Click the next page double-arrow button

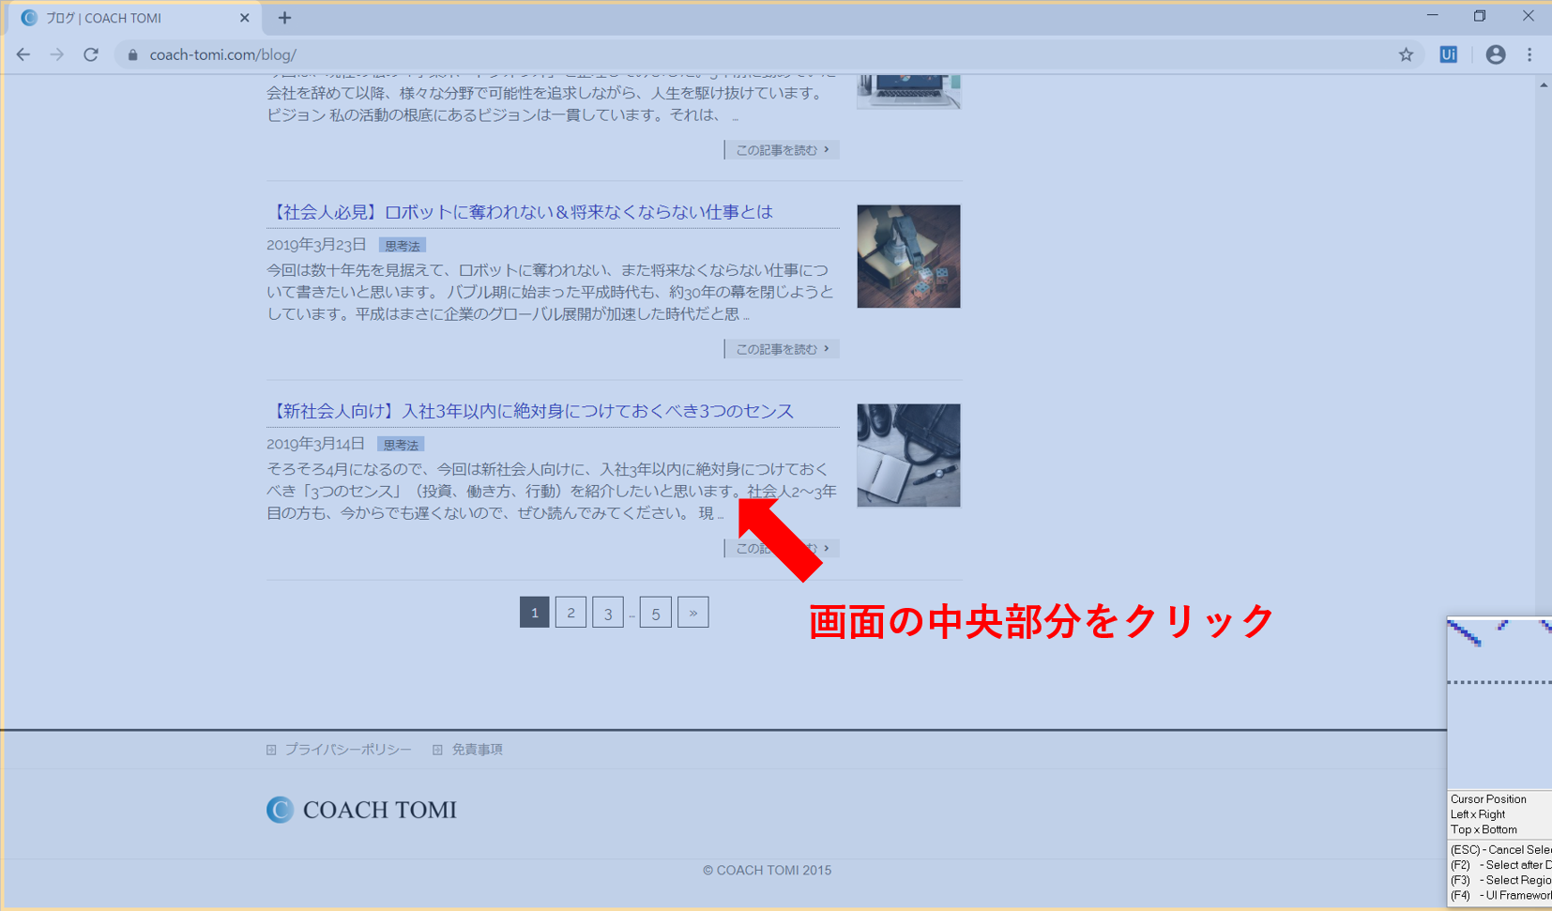[692, 613]
